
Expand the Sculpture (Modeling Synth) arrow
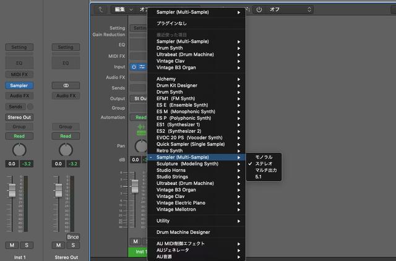point(239,164)
